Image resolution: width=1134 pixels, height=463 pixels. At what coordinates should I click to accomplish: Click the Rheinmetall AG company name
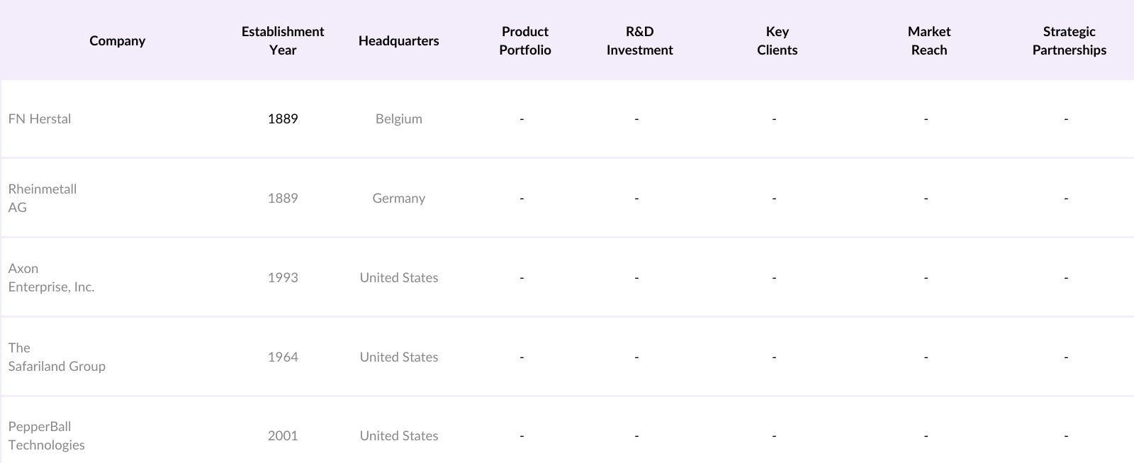43,198
